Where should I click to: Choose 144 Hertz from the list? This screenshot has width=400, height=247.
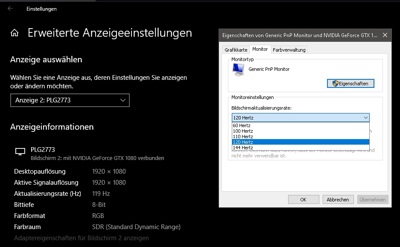point(301,148)
